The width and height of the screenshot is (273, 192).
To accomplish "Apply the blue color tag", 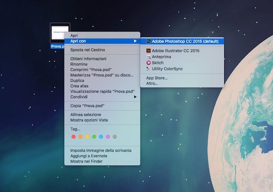I will click(x=101, y=137).
